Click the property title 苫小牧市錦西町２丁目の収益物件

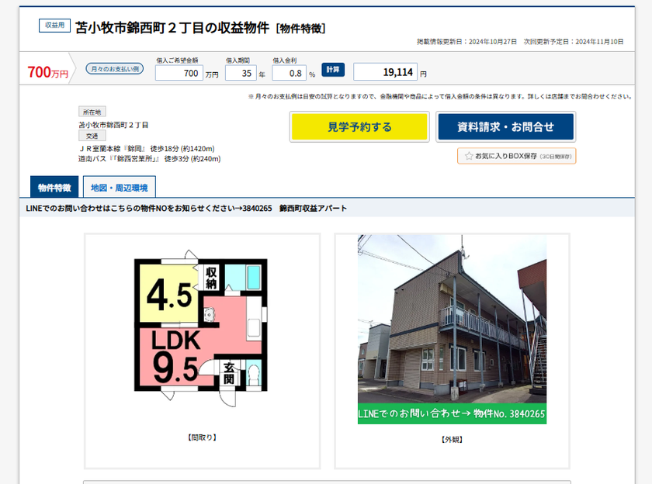(x=173, y=28)
